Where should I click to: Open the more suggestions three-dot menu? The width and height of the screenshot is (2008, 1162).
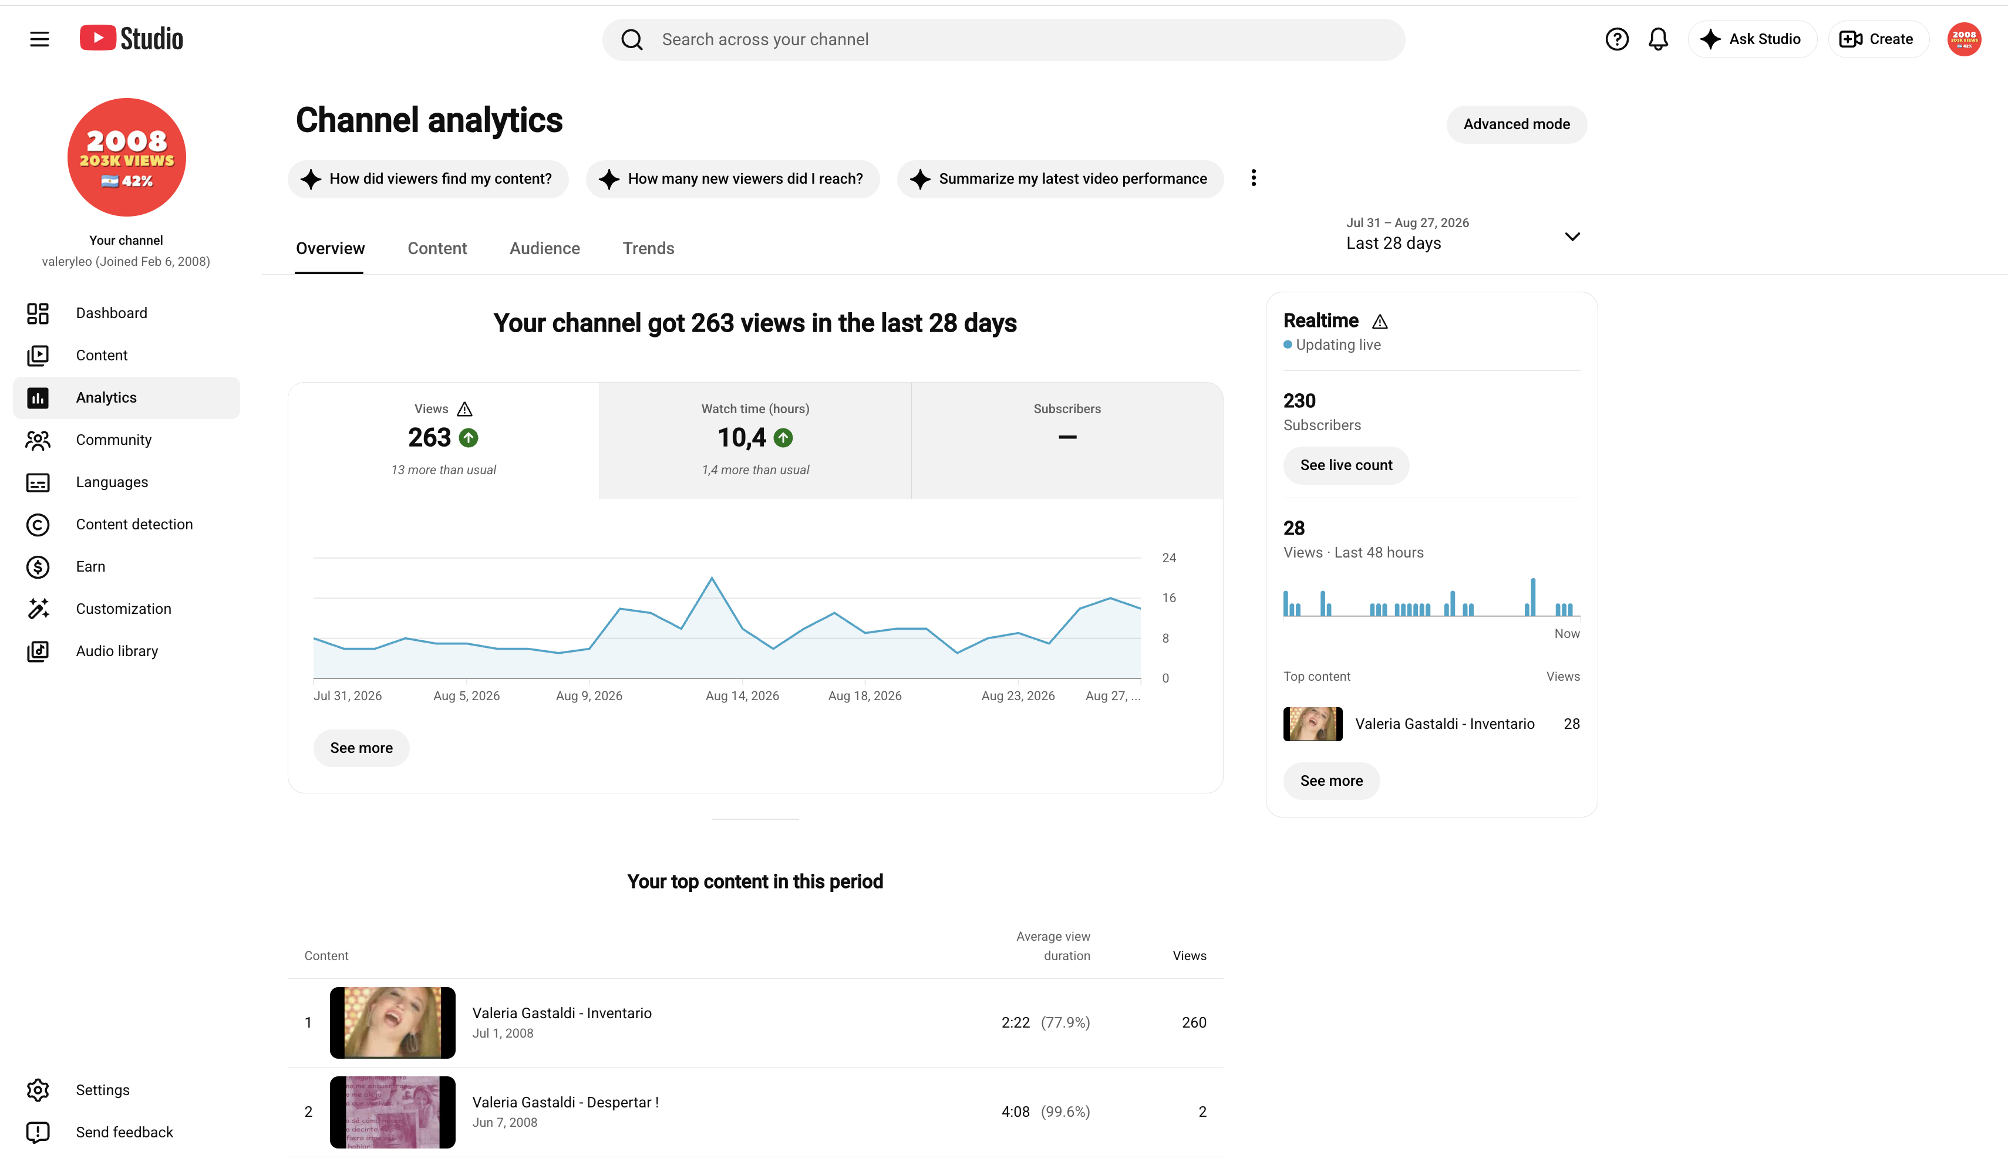(1254, 178)
